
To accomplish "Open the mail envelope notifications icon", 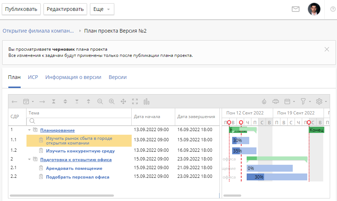I will pos(296,9).
